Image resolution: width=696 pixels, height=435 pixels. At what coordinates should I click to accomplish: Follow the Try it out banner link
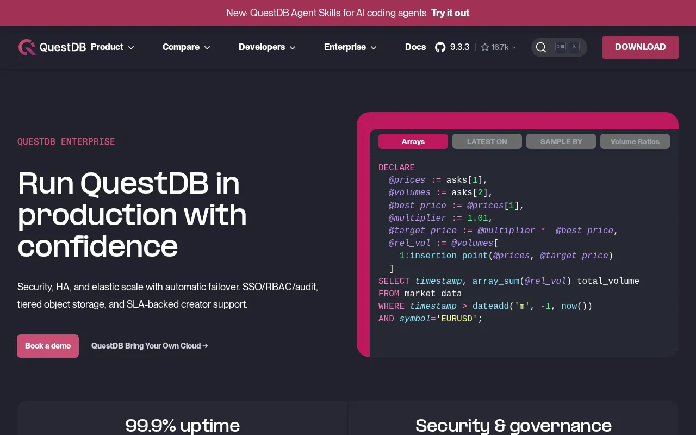pyautogui.click(x=450, y=13)
